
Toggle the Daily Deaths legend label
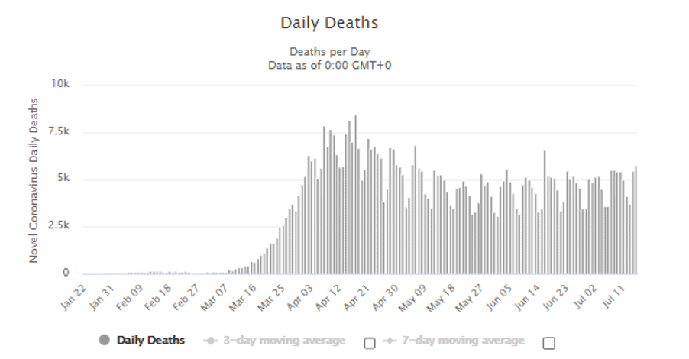pos(150,340)
